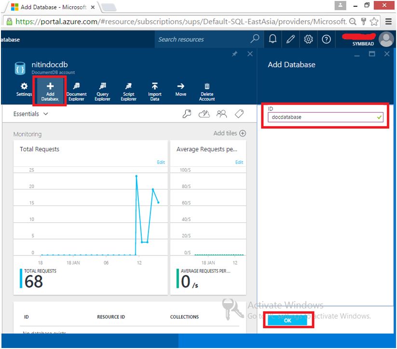Click the quick start cloud icon
Viewport: 397px width, 349px height.
[x=204, y=114]
